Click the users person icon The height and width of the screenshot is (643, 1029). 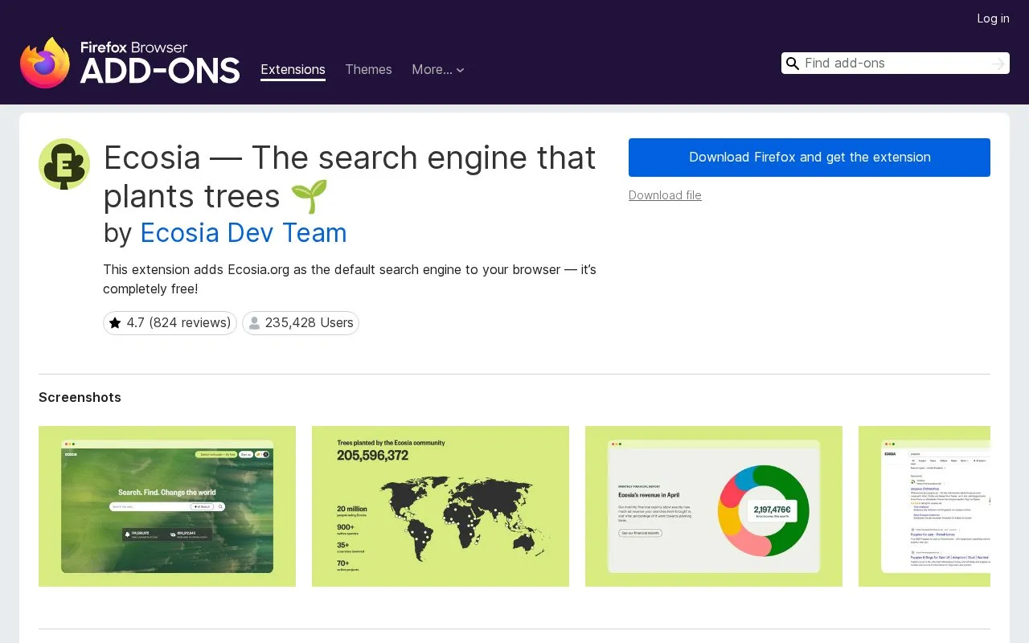(x=254, y=323)
